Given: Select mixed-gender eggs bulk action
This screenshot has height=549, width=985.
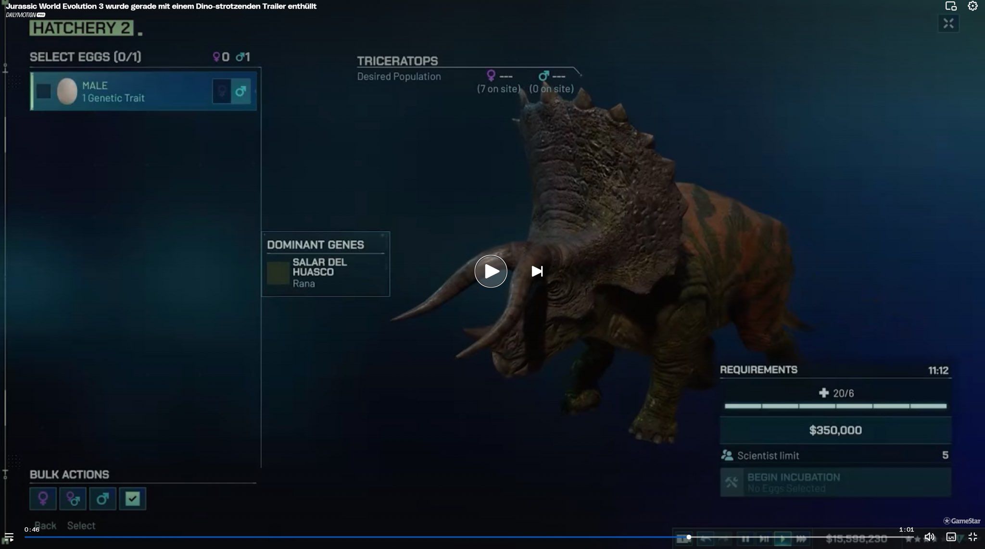Looking at the screenshot, I should click(x=73, y=499).
